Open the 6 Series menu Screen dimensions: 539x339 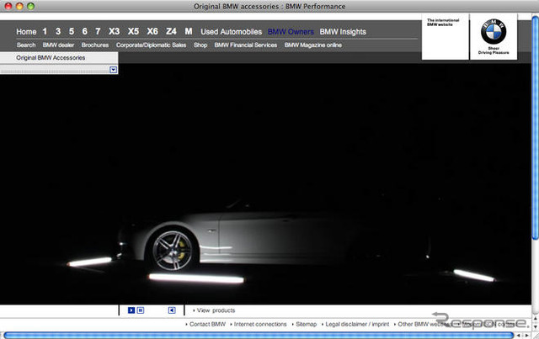(84, 31)
